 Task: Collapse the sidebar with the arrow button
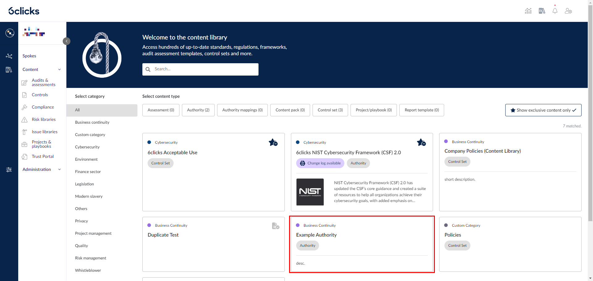coord(66,41)
